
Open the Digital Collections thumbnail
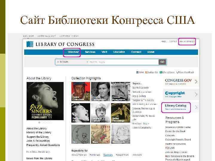[81, 92]
